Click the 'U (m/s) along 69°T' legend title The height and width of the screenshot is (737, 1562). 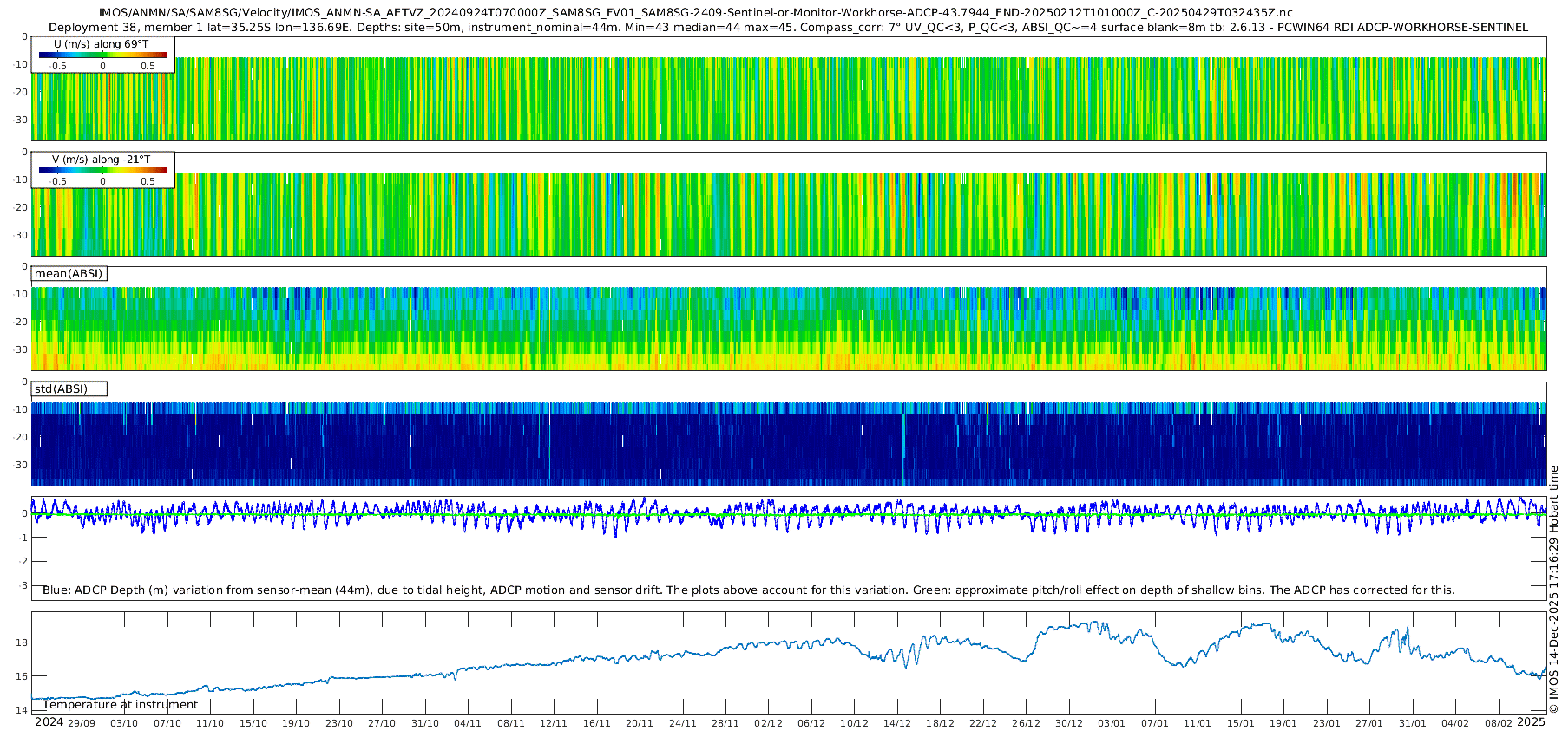(101, 43)
